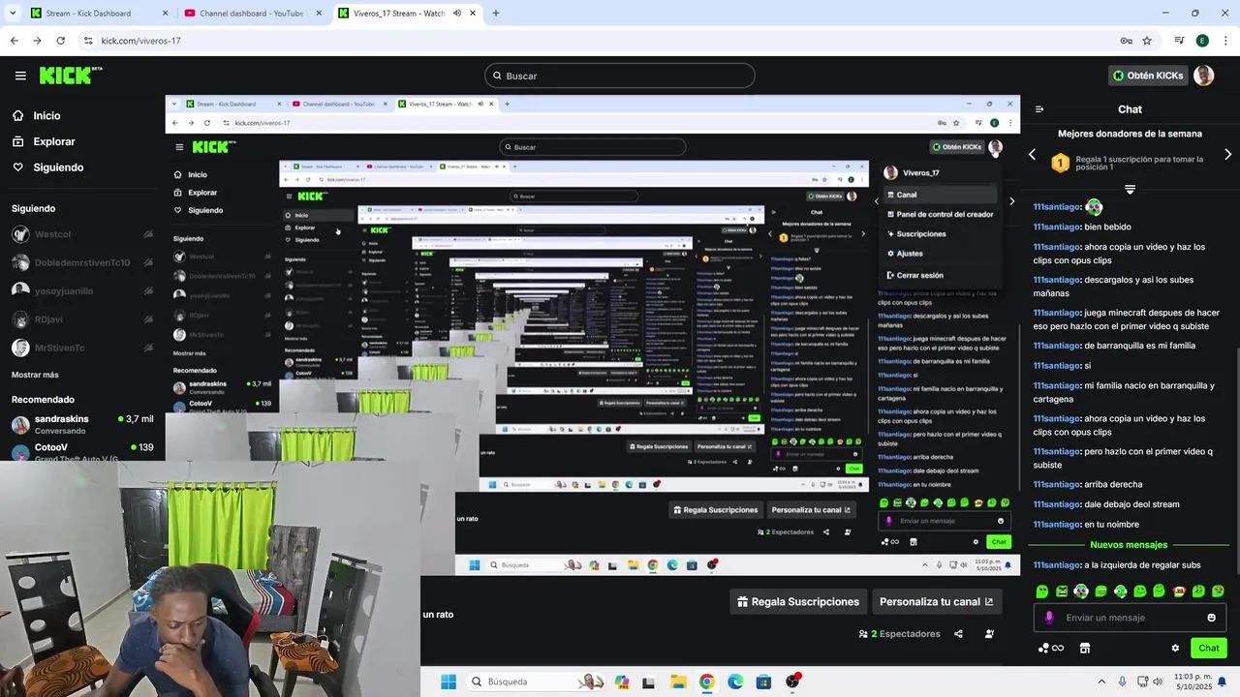The image size is (1240, 697).
Task: Click the KICK logo
Action: click(71, 76)
